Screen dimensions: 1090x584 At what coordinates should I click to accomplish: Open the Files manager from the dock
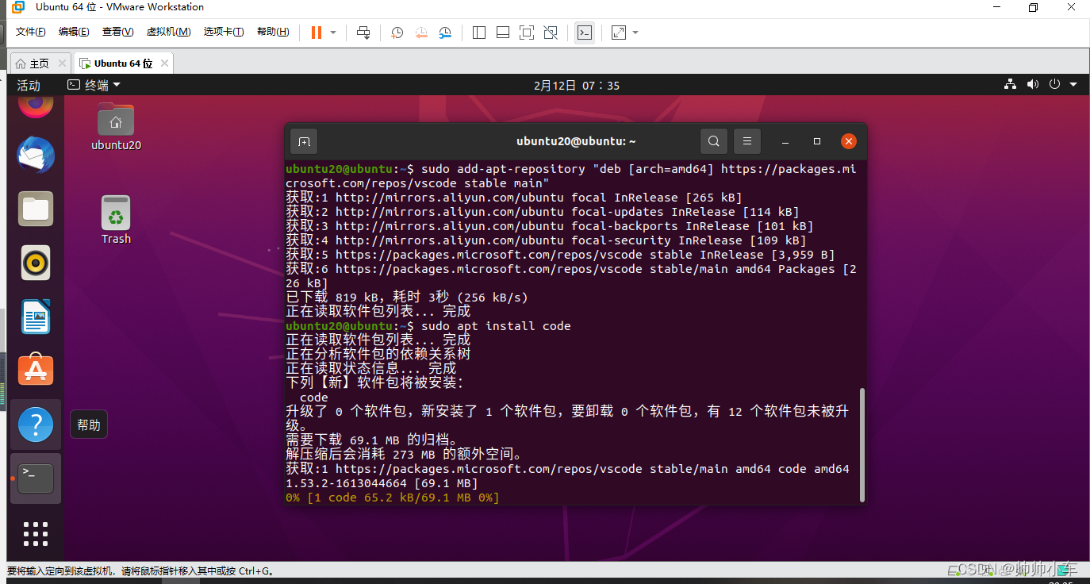pyautogui.click(x=36, y=209)
